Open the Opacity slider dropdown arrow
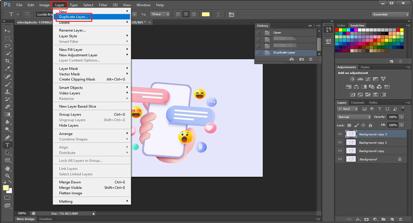 (402, 117)
